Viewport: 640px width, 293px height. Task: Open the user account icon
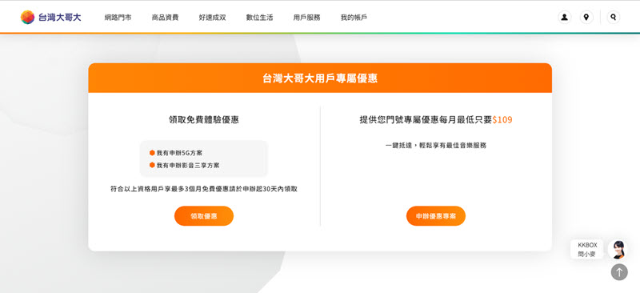point(565,17)
